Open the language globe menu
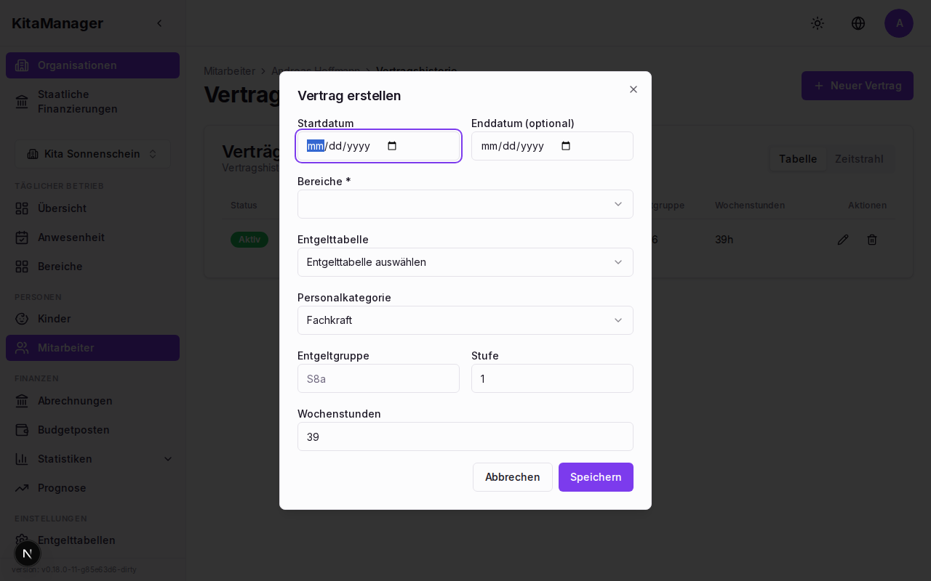 [858, 23]
